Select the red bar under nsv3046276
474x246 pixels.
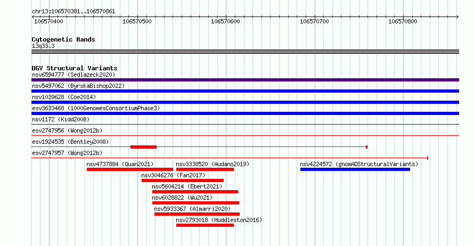(x=183, y=181)
